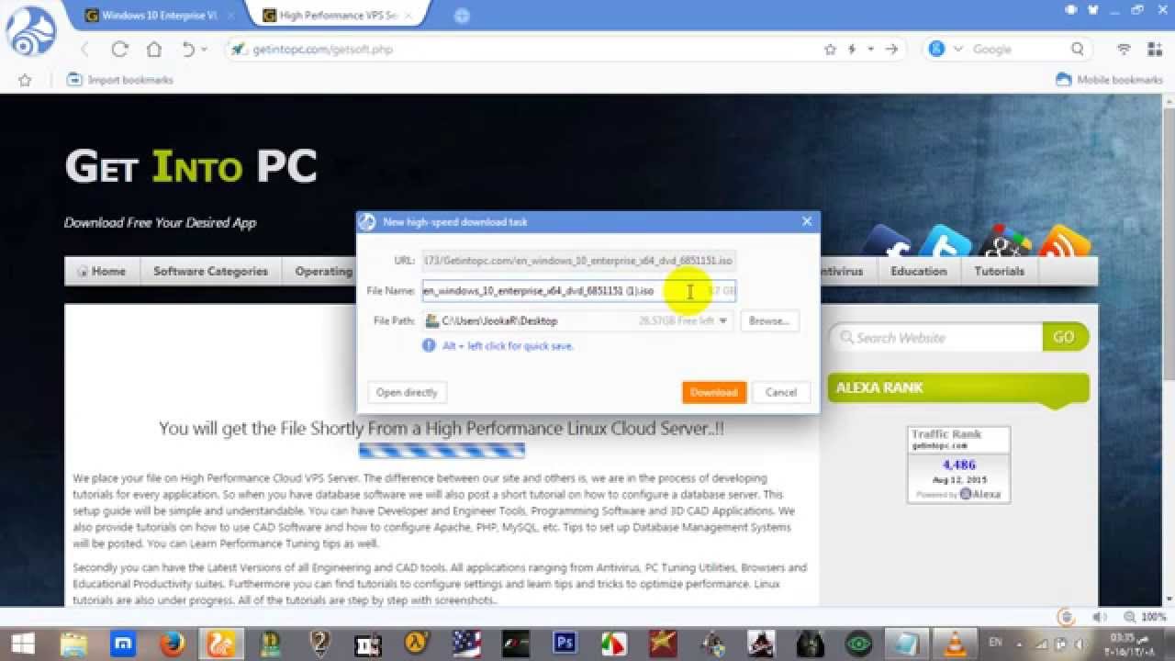Open Import bookmarks on bookmarks bar
The height and width of the screenshot is (661, 1175).
click(x=119, y=80)
